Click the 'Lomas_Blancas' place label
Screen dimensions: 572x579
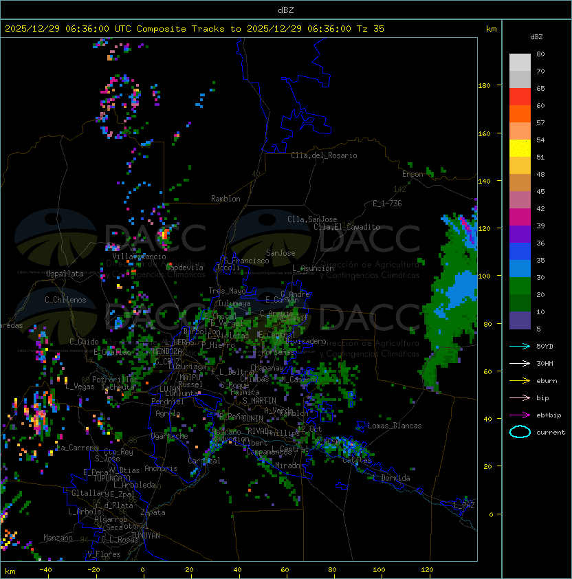pyautogui.click(x=395, y=426)
